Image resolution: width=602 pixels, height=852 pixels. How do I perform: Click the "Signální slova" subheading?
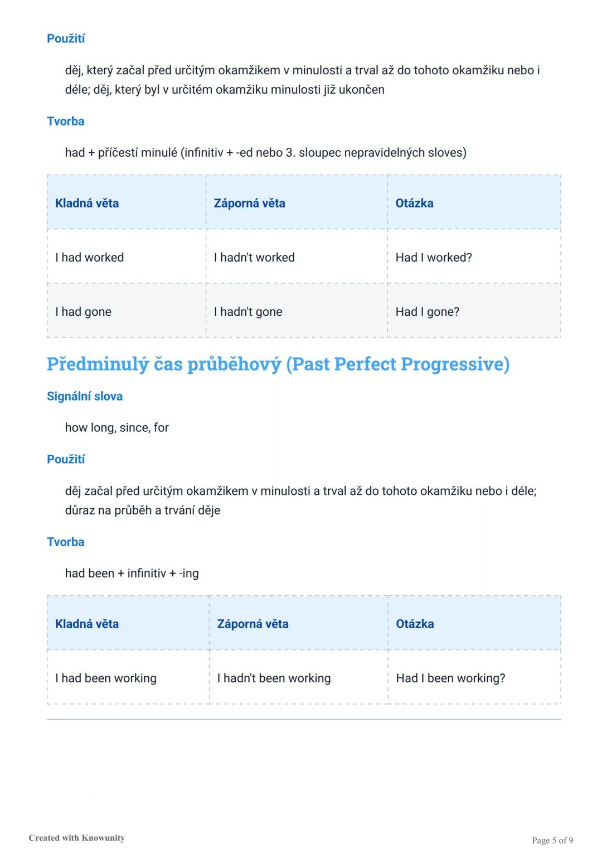85,396
